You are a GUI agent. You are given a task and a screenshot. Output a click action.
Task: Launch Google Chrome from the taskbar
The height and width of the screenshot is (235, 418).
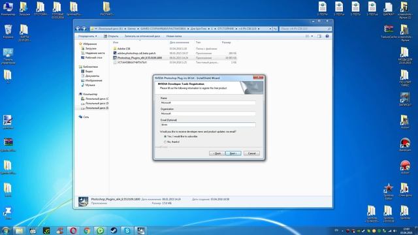coord(87,230)
